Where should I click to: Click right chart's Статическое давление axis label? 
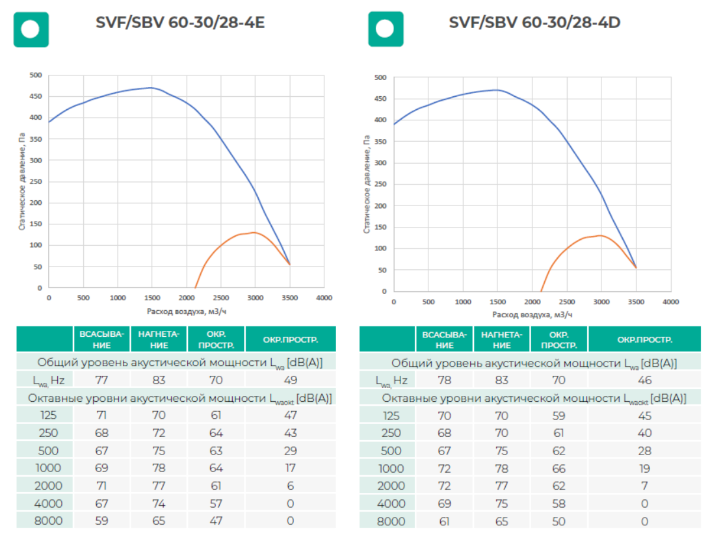pos(367,184)
